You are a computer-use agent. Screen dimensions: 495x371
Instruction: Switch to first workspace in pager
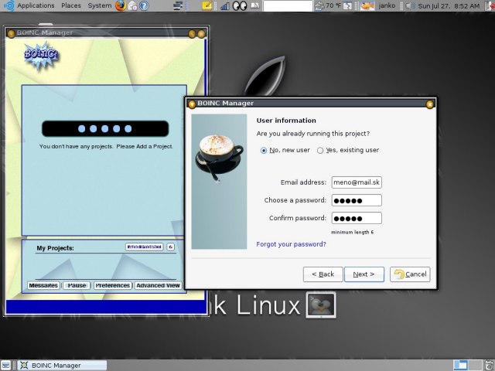(x=461, y=365)
